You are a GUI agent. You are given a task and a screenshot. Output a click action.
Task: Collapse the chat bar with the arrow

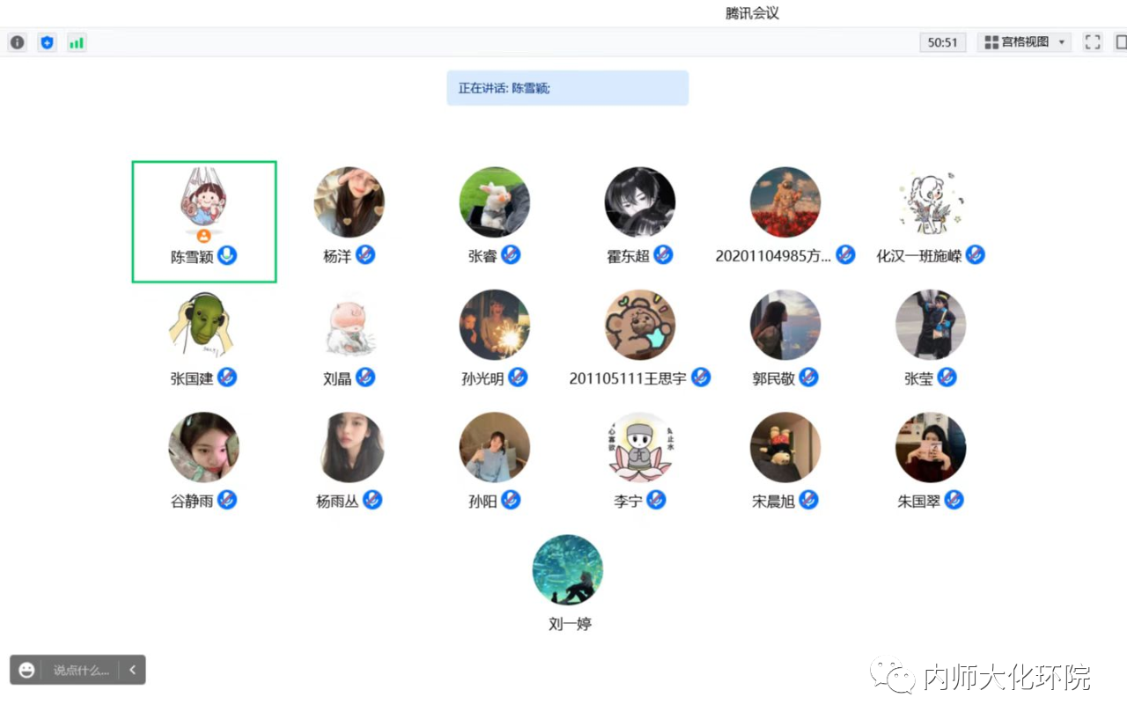tap(132, 670)
